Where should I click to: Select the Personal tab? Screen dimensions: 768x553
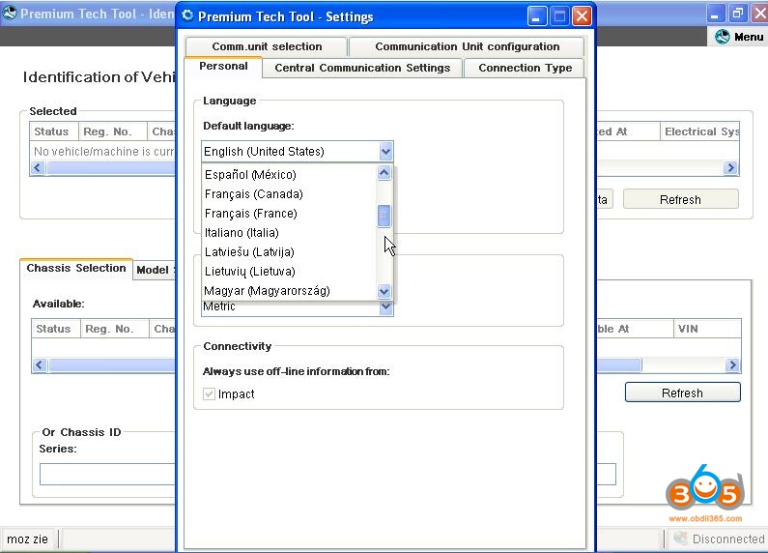(223, 66)
